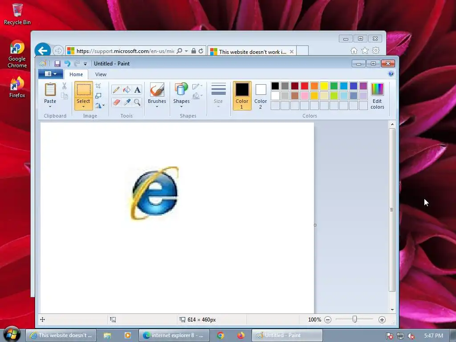Viewport: 456px width, 342px height.
Task: Click the Zoom in plus button
Action: click(x=382, y=320)
